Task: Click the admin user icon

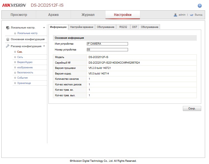Action: (175, 15)
